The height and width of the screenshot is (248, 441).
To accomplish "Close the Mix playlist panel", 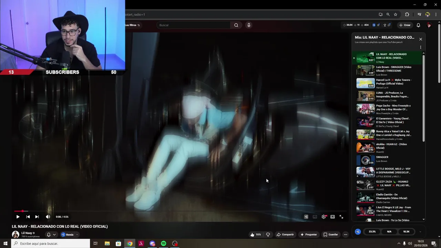I will coord(421,39).
